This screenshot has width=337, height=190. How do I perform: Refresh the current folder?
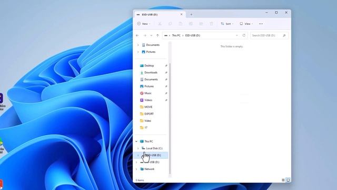point(244,35)
